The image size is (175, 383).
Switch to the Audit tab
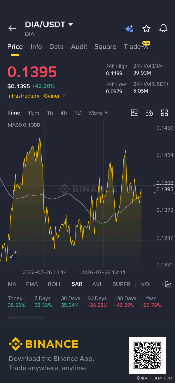(79, 47)
